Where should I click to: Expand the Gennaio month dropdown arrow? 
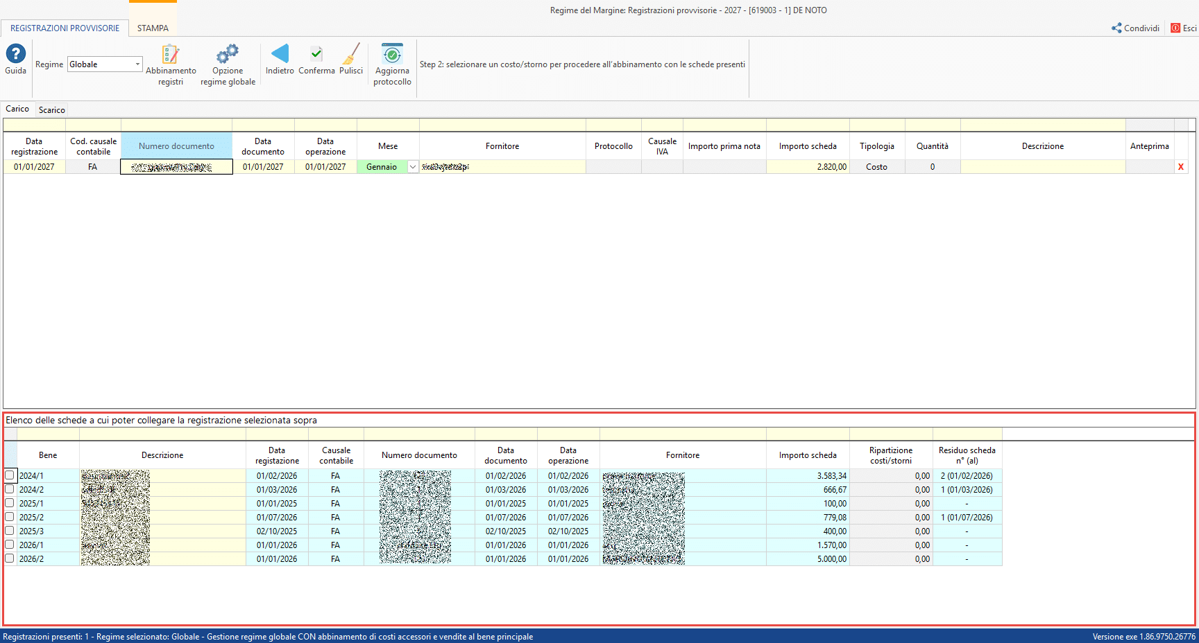tap(413, 167)
